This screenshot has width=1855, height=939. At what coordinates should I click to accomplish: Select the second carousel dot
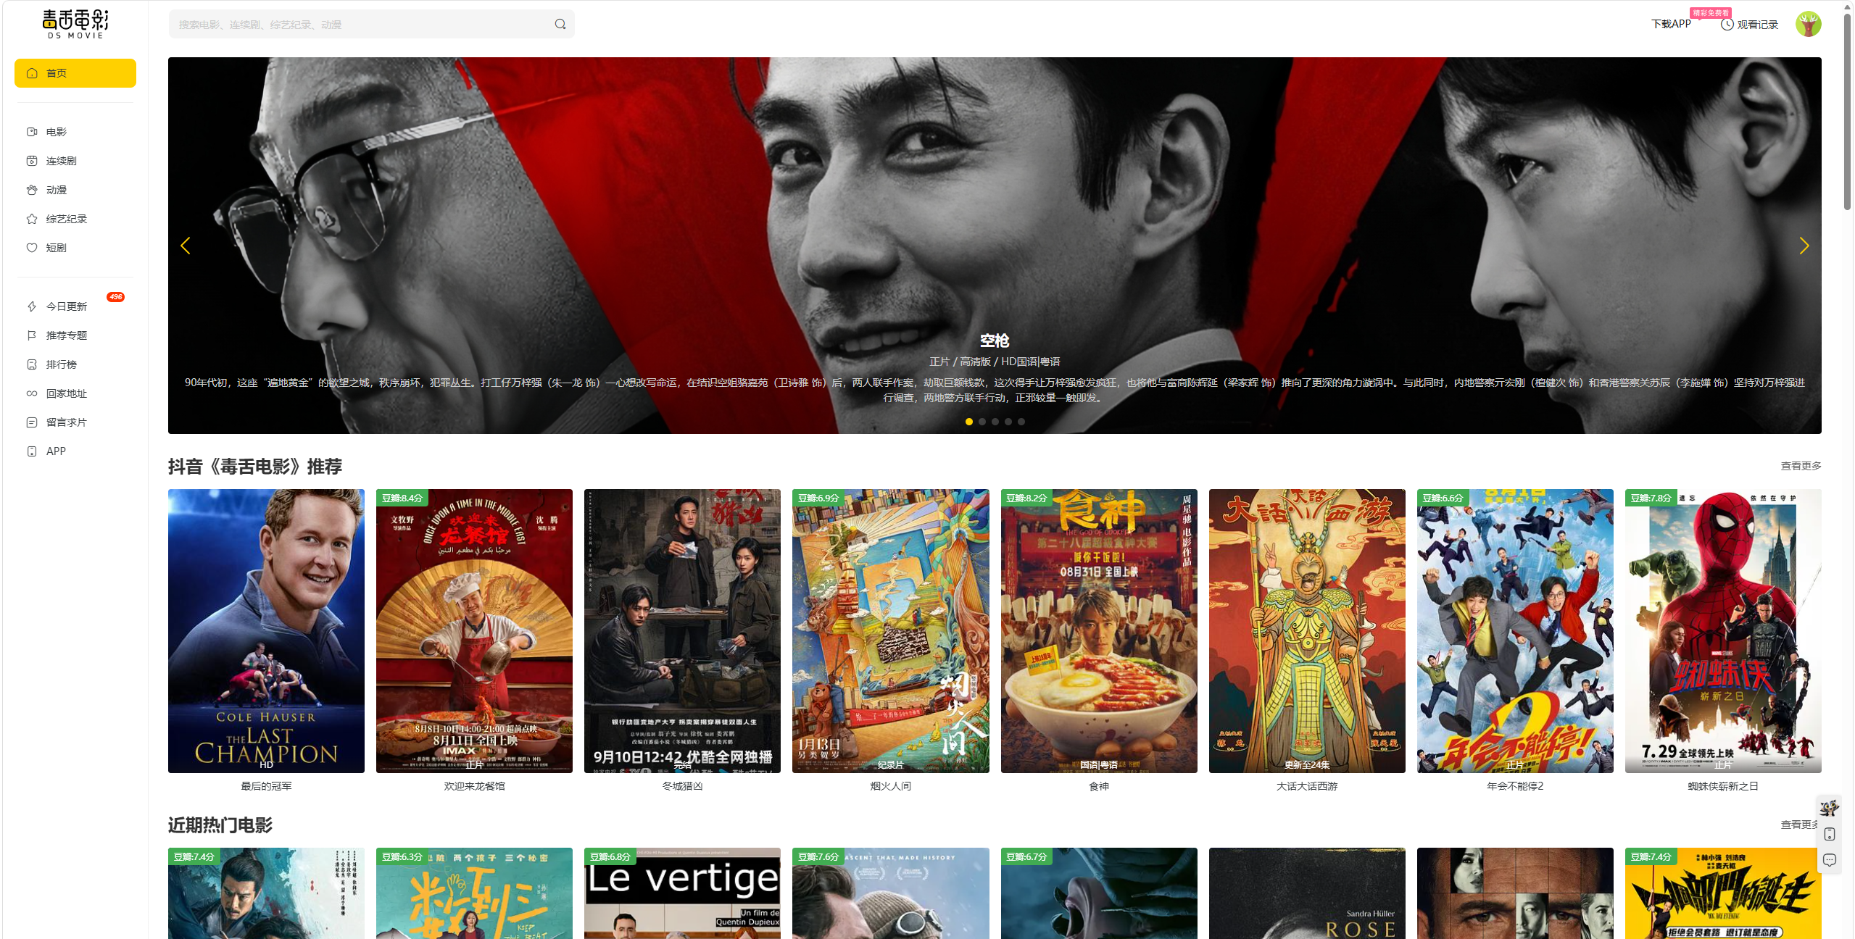tap(982, 422)
